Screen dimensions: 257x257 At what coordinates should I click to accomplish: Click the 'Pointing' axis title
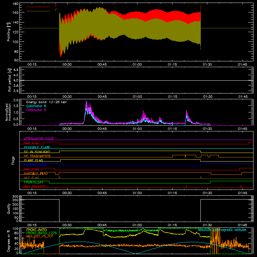[x=9, y=32]
